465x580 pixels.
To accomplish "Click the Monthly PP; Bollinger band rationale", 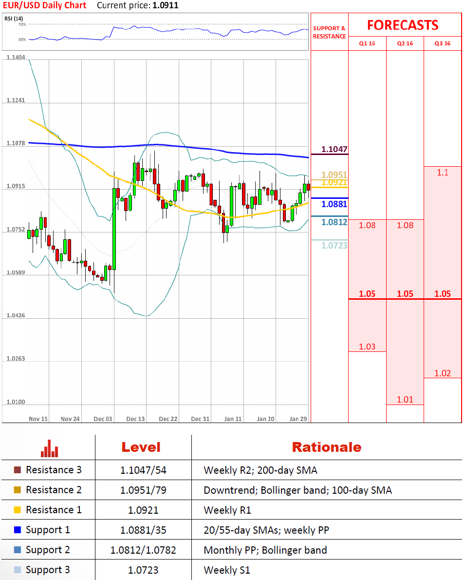I will coord(265,550).
